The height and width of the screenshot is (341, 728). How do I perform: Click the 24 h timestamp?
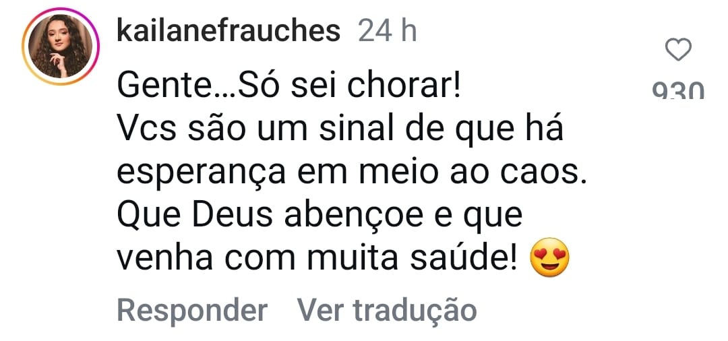[x=387, y=30]
